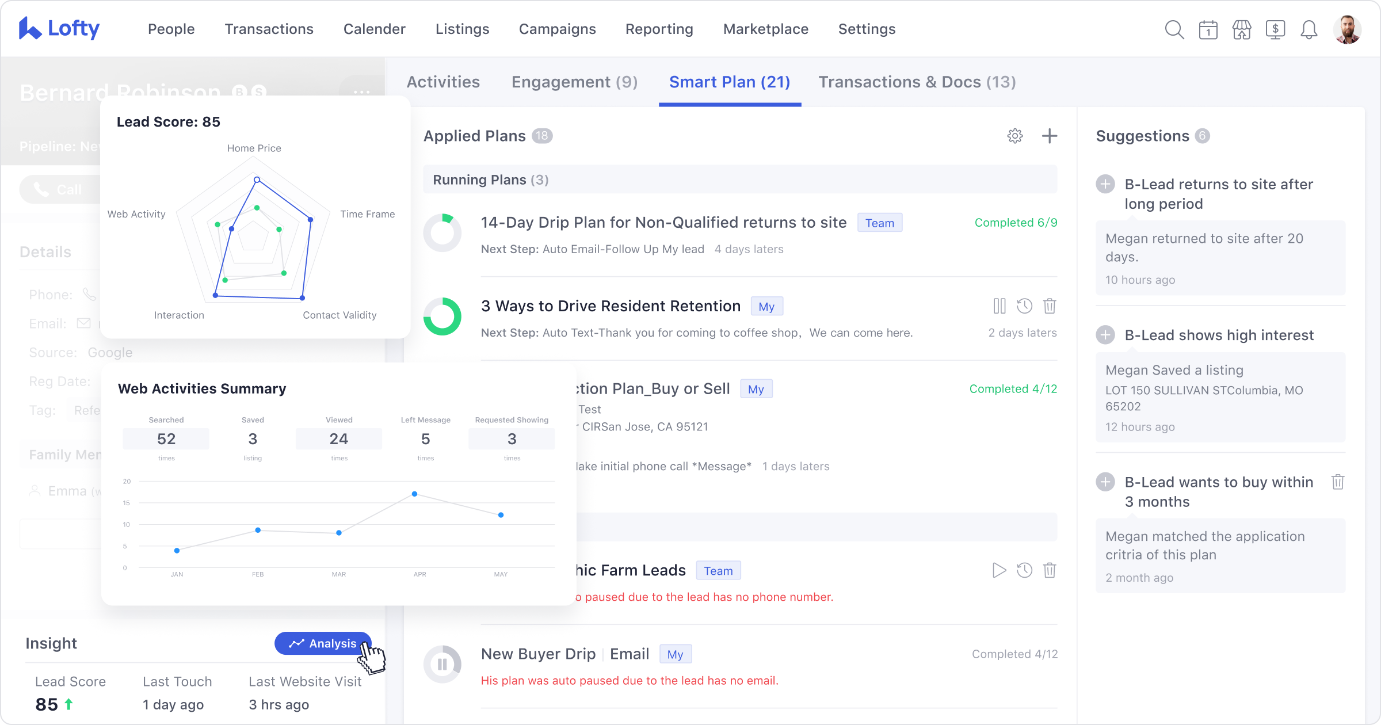Image resolution: width=1381 pixels, height=725 pixels.
Task: Pause the 3 Ways to Drive Resident Retention plan
Action: (999, 306)
